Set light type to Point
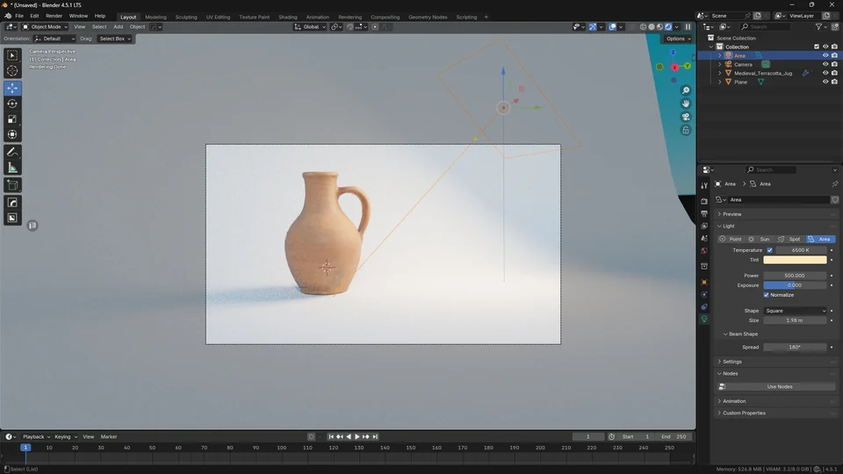Image resolution: width=843 pixels, height=474 pixels. point(731,239)
